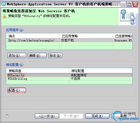Click the 添加(D)... button
Image resolution: width=140 pixels, height=123 pixels.
(17, 56)
